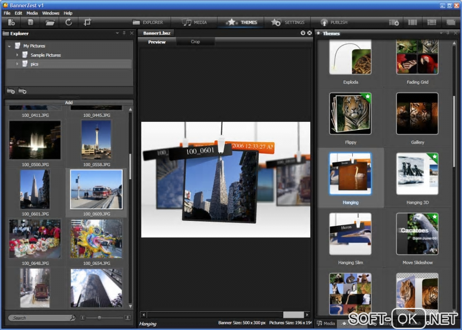The image size is (462, 330).
Task: Pin the Explorer panel
Action: click(125, 33)
